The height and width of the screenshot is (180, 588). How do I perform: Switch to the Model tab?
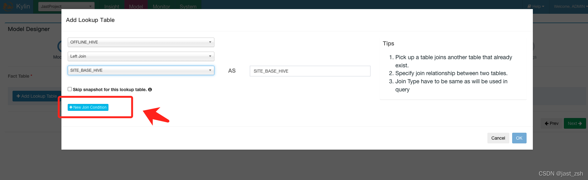136,7
